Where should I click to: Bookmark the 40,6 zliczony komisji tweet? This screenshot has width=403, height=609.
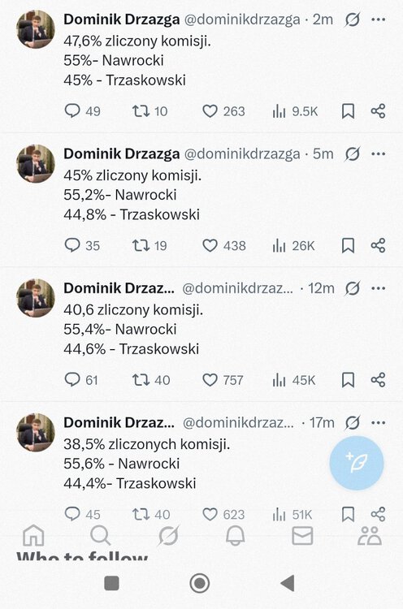tap(348, 380)
